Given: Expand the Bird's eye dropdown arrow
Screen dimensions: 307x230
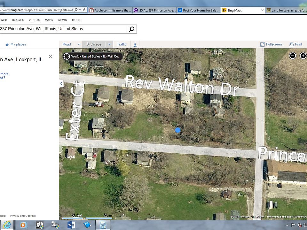Looking at the screenshot, I should click(109, 44).
